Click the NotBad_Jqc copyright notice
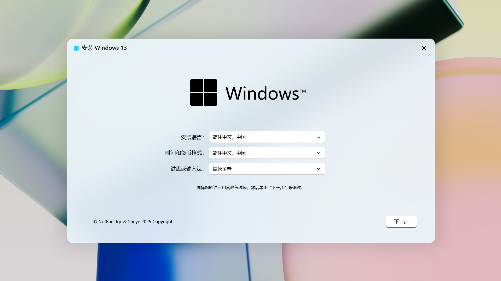This screenshot has height=281, width=501. pyautogui.click(x=133, y=222)
